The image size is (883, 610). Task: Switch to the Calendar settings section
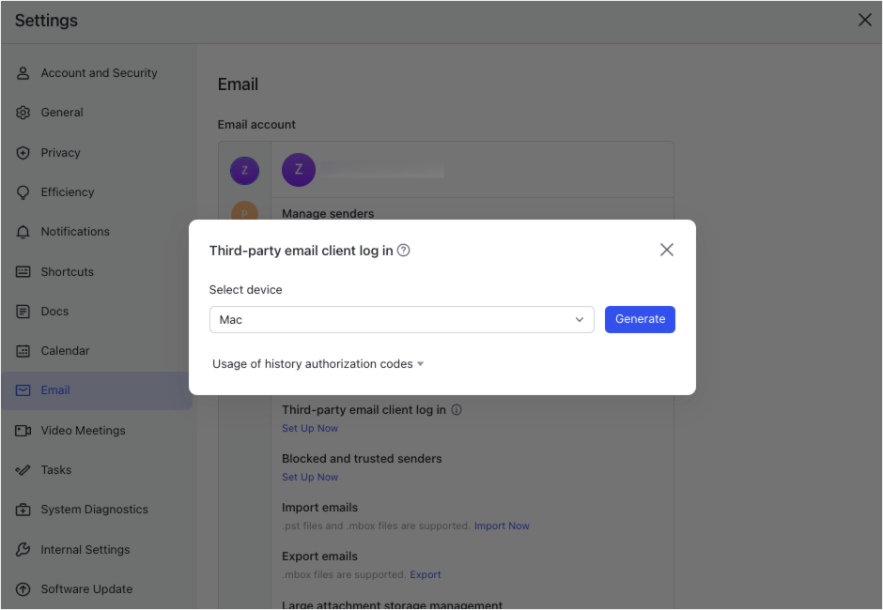65,351
